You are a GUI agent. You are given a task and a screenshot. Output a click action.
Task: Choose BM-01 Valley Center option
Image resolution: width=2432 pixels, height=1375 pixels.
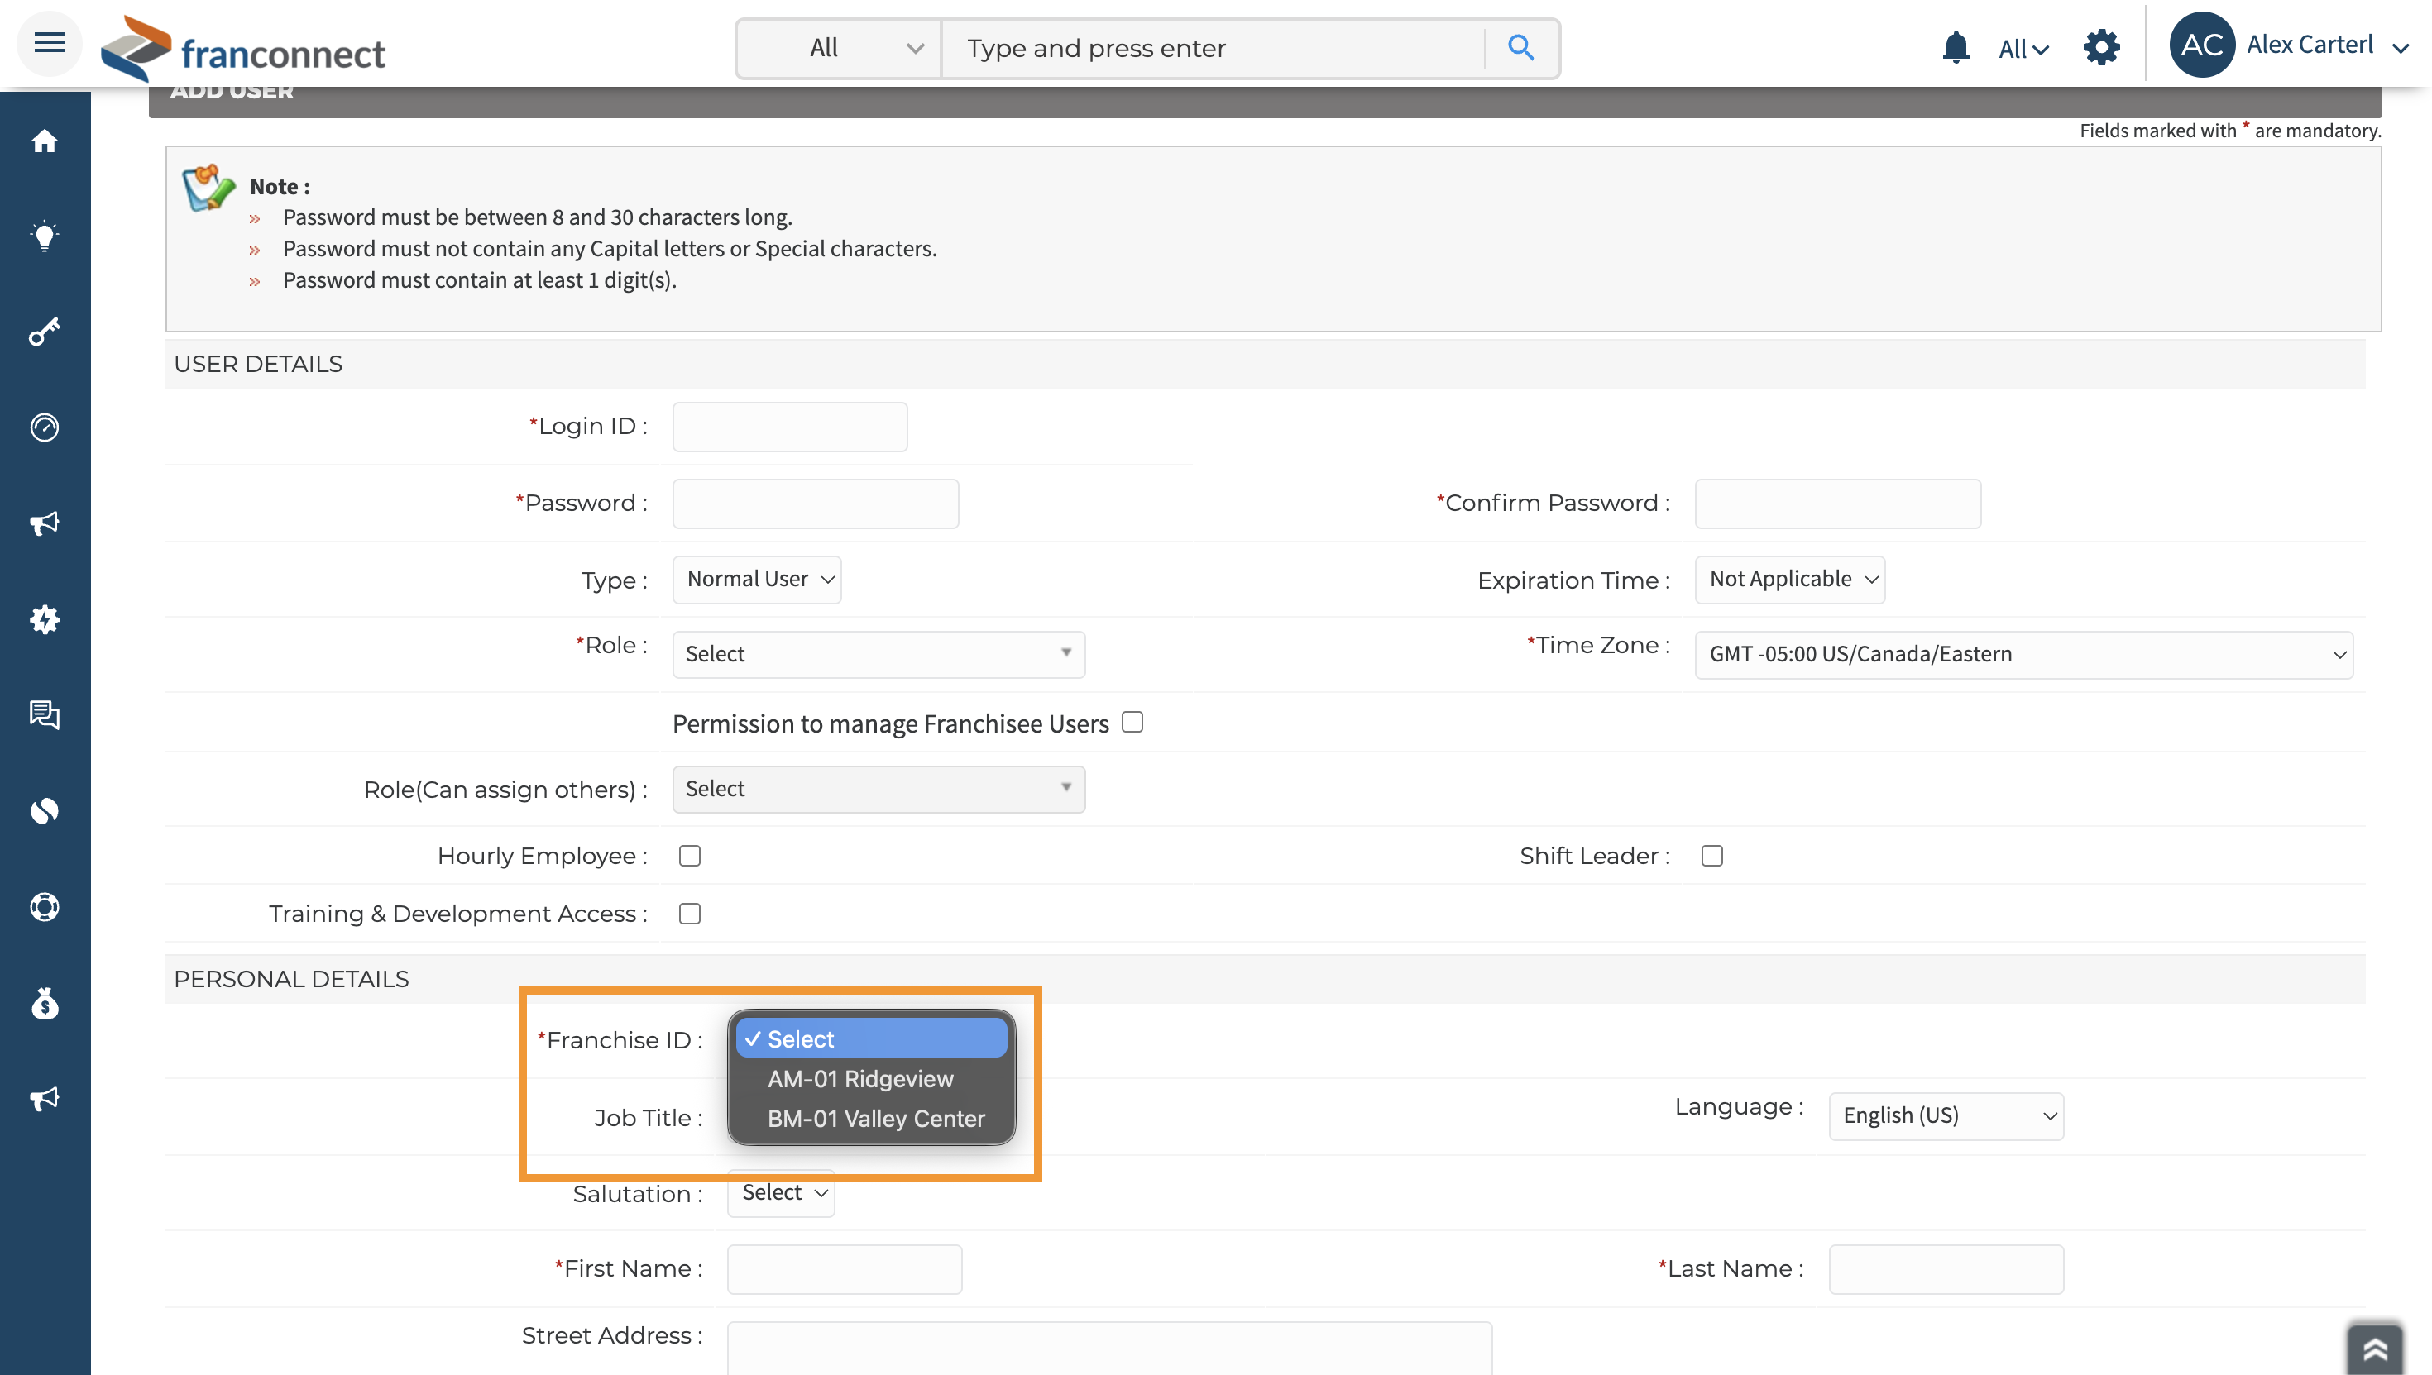coord(875,1118)
